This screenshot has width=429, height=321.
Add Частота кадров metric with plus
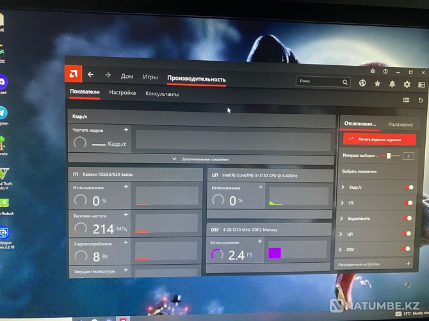click(126, 130)
